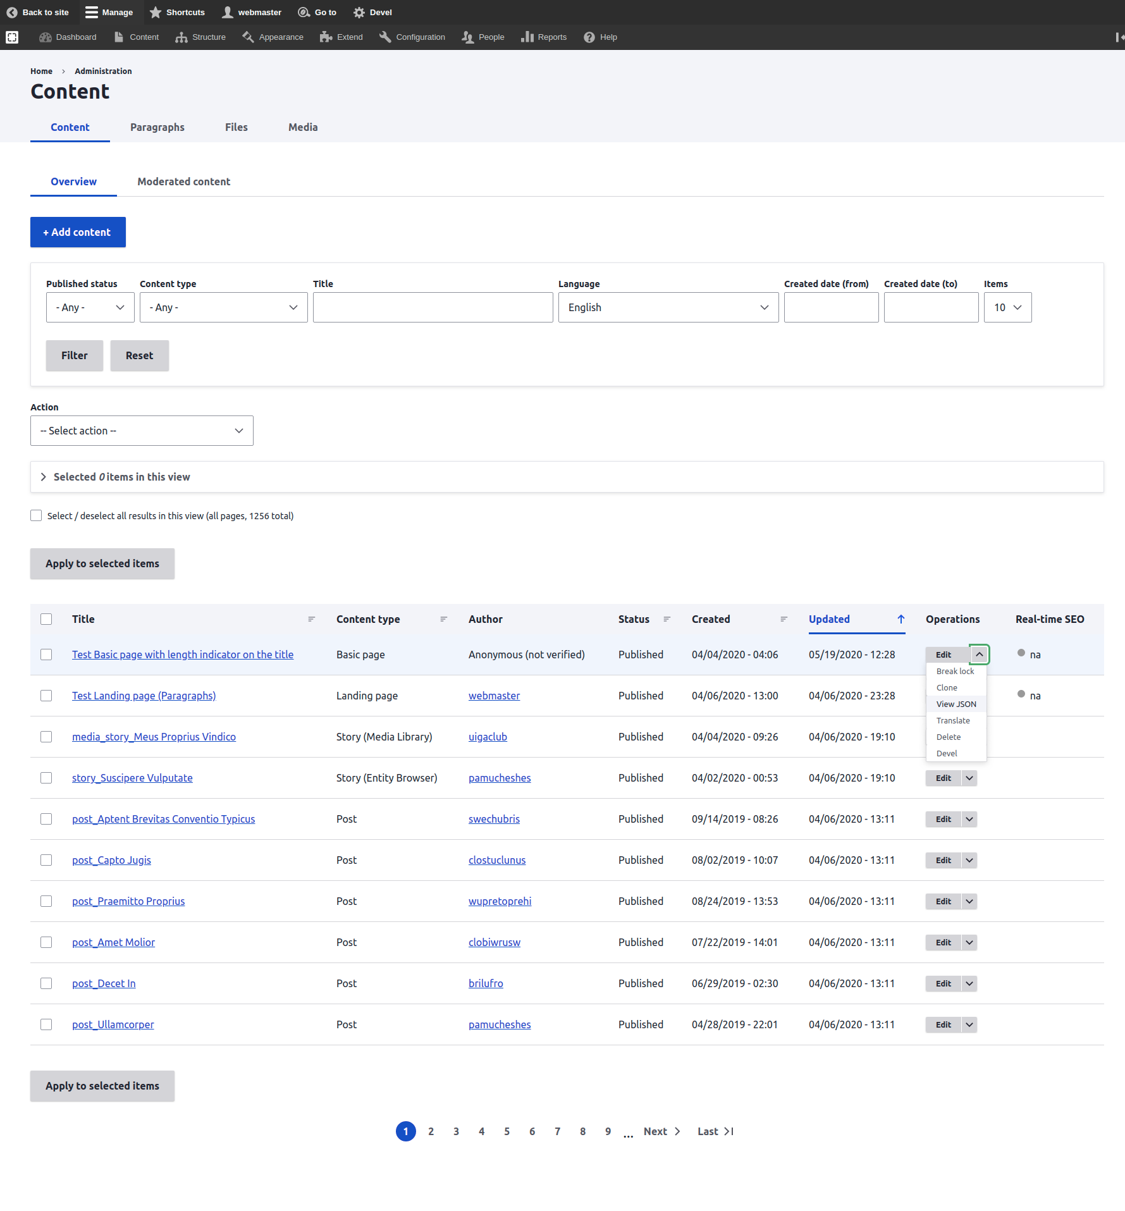1125x1211 pixels.
Task: Collapse operations menu for Test Basic page
Action: click(x=979, y=655)
